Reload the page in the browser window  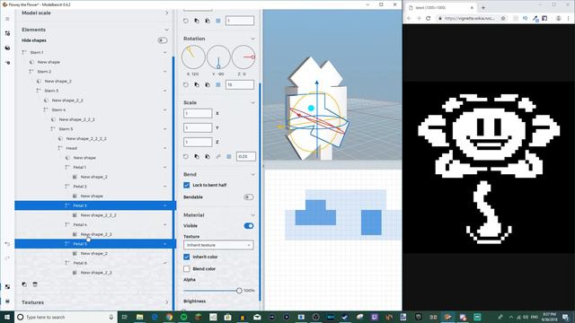click(x=428, y=18)
